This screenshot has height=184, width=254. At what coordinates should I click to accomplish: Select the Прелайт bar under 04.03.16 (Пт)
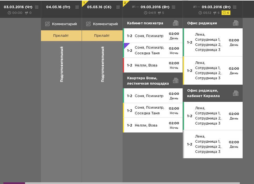tap(61, 36)
